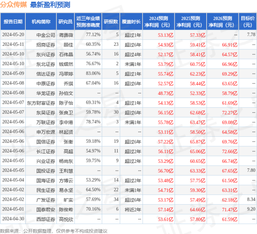The height and width of the screenshot is (234, 257).
Task: Click the 目标价 column header
Action: tap(248, 21)
